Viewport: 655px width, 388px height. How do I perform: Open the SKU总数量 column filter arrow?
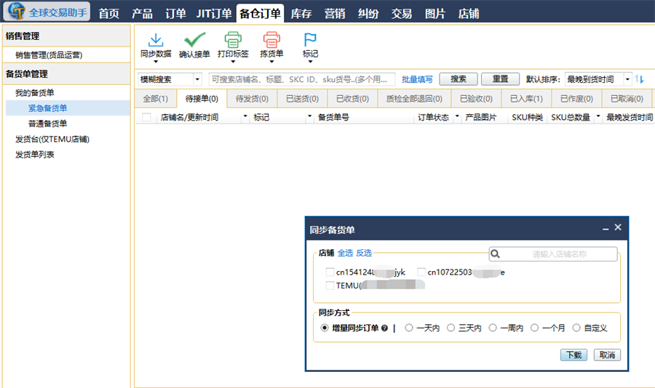[x=598, y=116]
